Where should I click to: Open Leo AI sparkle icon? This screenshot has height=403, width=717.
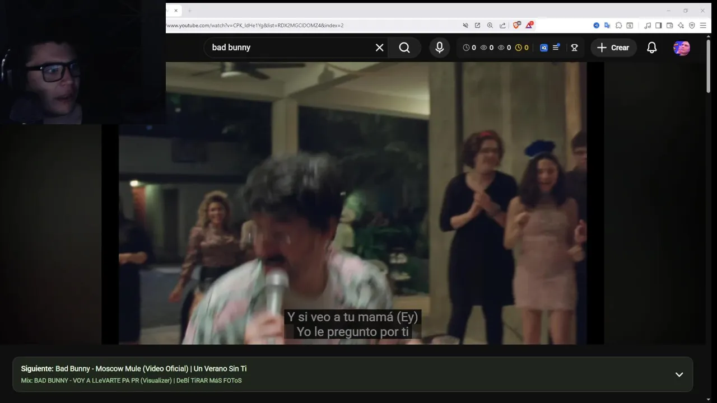tap(681, 25)
